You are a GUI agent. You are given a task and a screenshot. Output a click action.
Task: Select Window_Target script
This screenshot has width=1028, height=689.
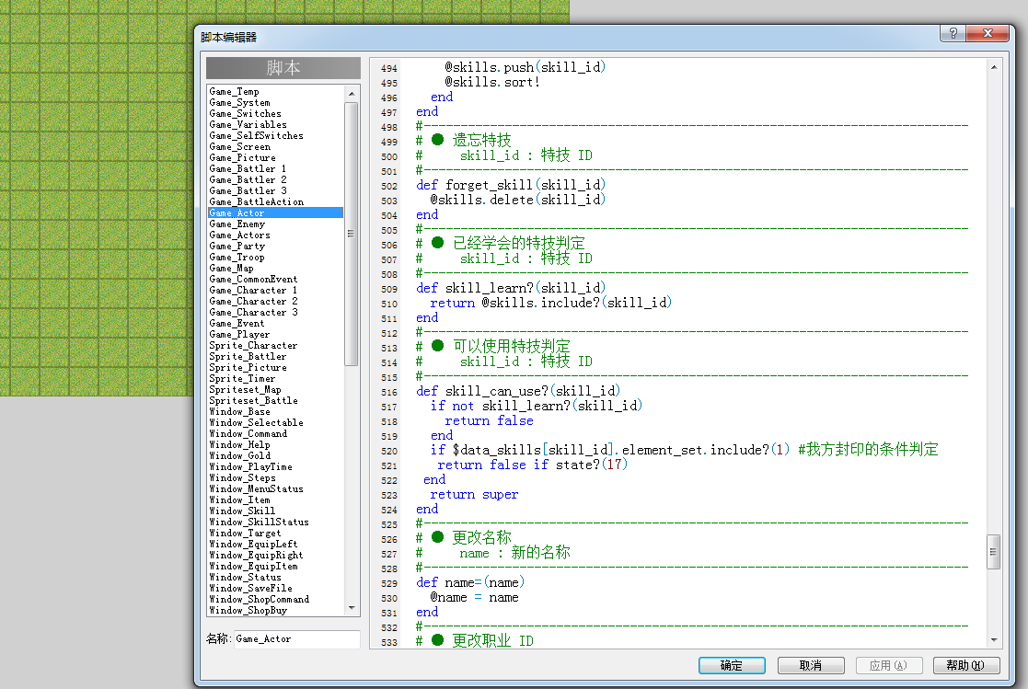point(275,533)
